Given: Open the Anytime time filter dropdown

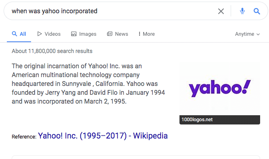Looking at the screenshot, I should [x=247, y=34].
